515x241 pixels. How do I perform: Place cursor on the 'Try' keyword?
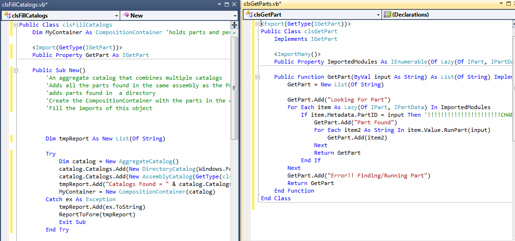click(50, 154)
